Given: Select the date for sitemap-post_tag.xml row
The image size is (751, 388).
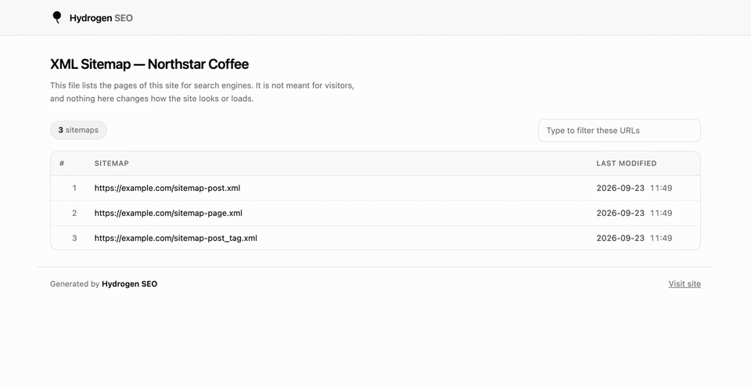Looking at the screenshot, I should click(620, 238).
